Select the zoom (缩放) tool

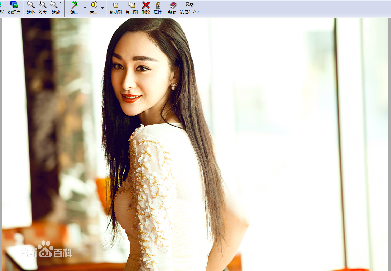click(x=54, y=8)
